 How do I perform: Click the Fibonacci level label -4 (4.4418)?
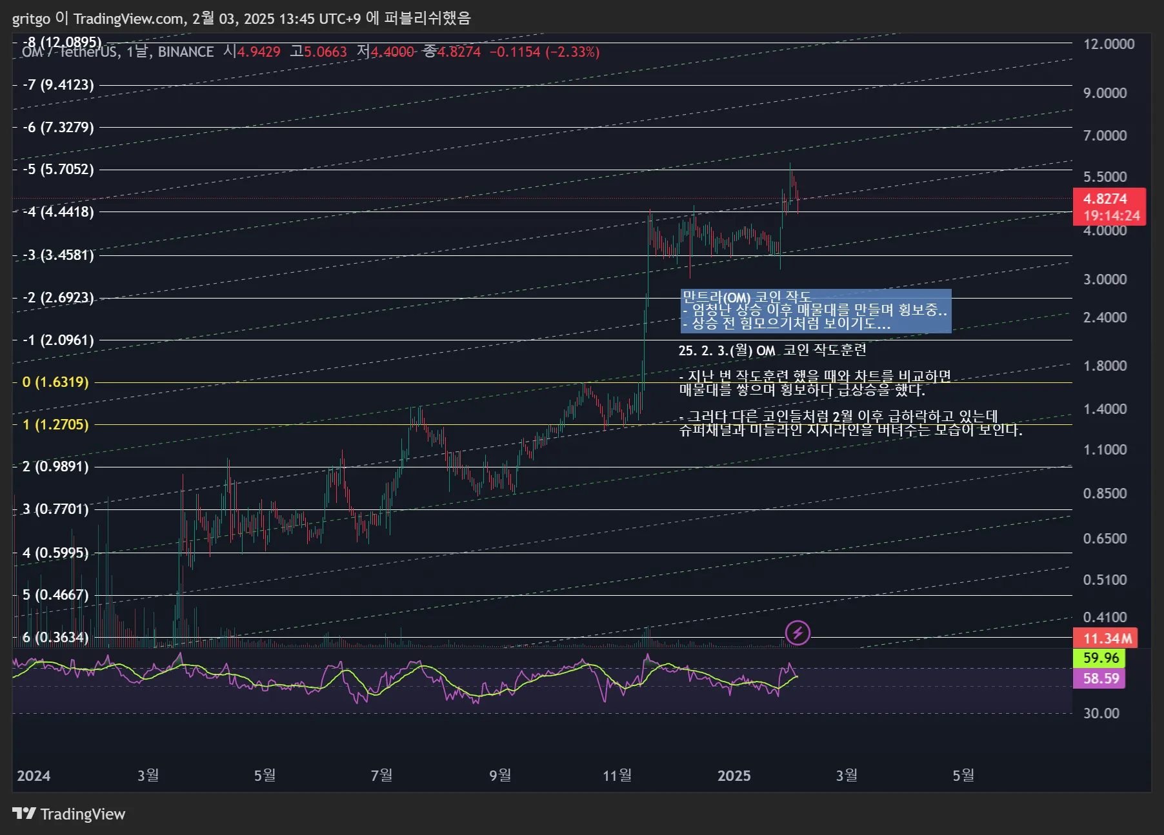(x=58, y=211)
